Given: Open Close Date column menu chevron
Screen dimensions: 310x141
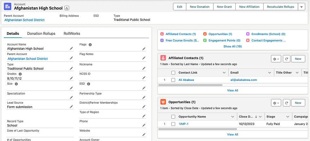Looking at the screenshot, I should pyautogui.click(x=260, y=117).
